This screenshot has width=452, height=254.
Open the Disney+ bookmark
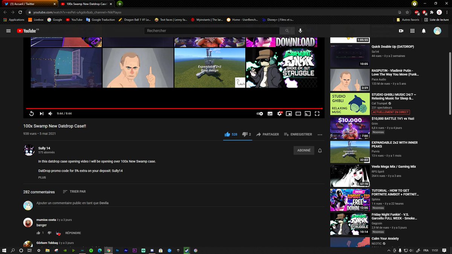coord(278,20)
